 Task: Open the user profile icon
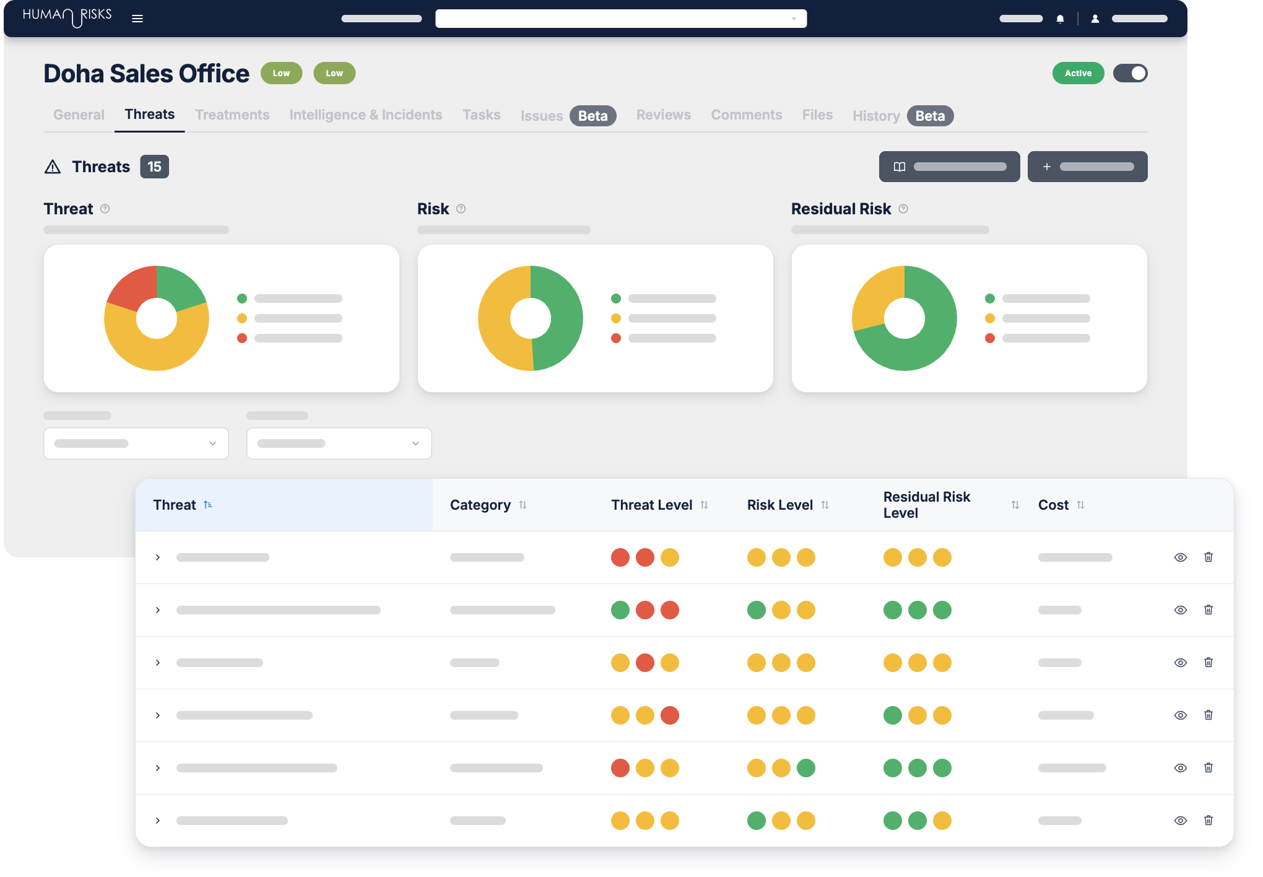[x=1095, y=19]
